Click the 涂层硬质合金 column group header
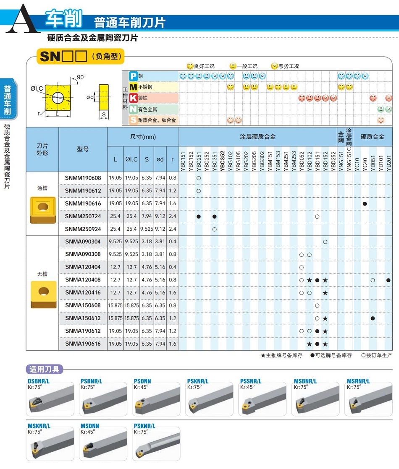This screenshot has height=469, width=399. (x=257, y=137)
